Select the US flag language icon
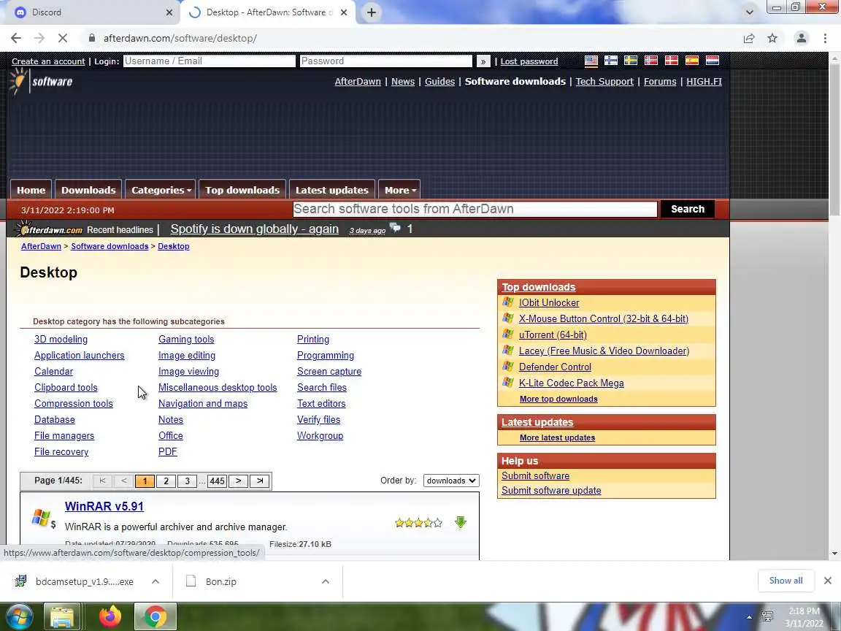Image resolution: width=841 pixels, height=631 pixels. coord(591,61)
